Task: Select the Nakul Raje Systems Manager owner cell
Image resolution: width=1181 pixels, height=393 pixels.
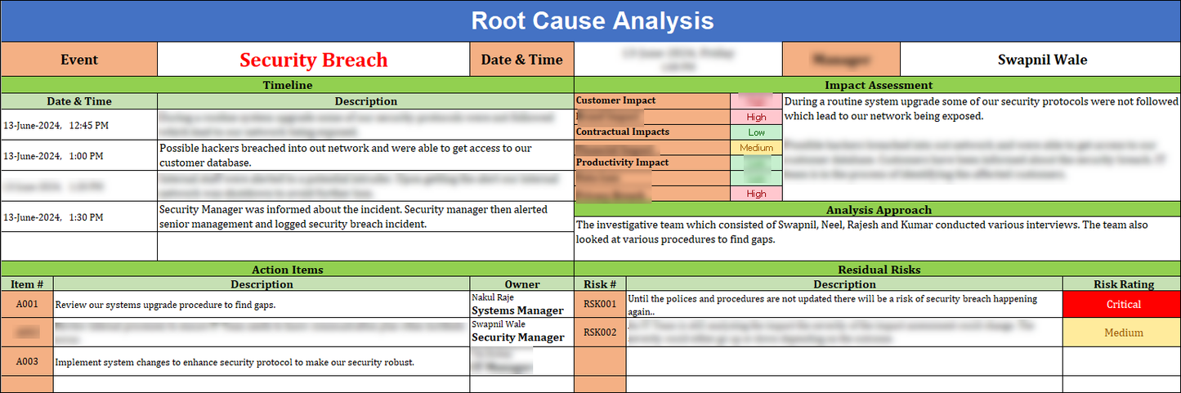Action: [521, 305]
